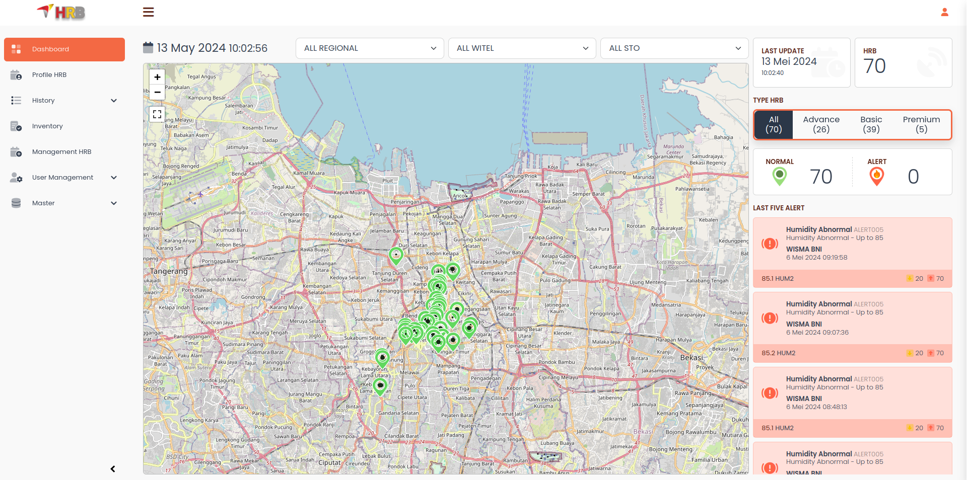The height and width of the screenshot is (480, 967).
Task: Open Humidity Abnormal alert from 09:19:58
Action: tap(852, 252)
